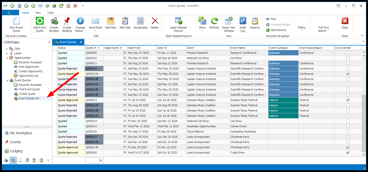Recalculate the quote with calculator icon
Image resolution: width=368 pixels, height=172 pixels.
(x=140, y=21)
